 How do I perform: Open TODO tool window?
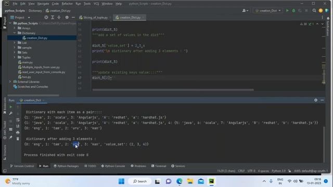90,166
